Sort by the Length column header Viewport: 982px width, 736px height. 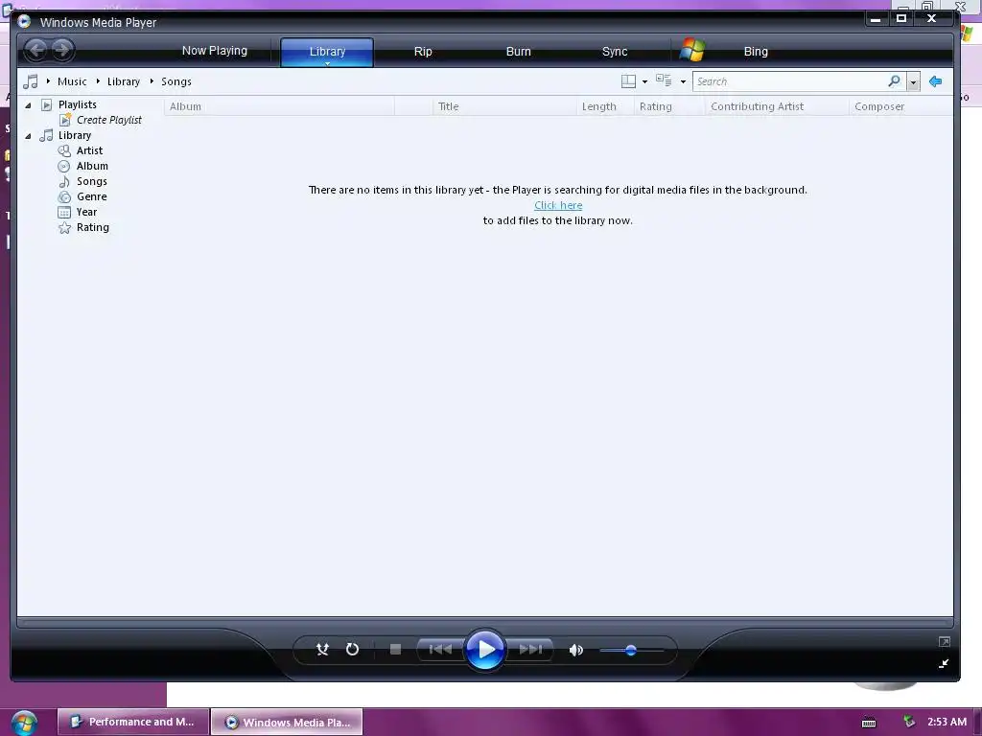coord(605,106)
